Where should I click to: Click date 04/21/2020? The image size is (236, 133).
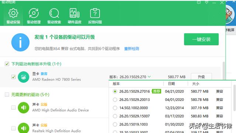(174, 91)
